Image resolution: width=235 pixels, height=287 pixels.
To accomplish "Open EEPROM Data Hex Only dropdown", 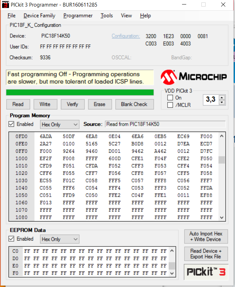I will [x=60, y=239].
